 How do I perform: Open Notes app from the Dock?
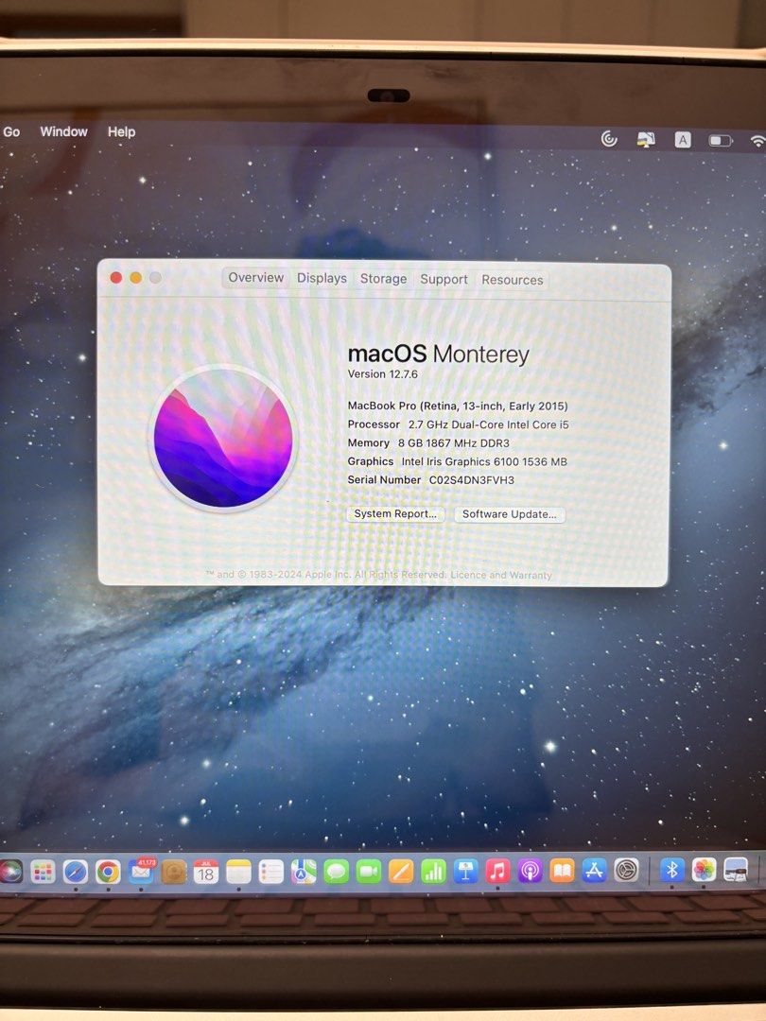click(238, 872)
